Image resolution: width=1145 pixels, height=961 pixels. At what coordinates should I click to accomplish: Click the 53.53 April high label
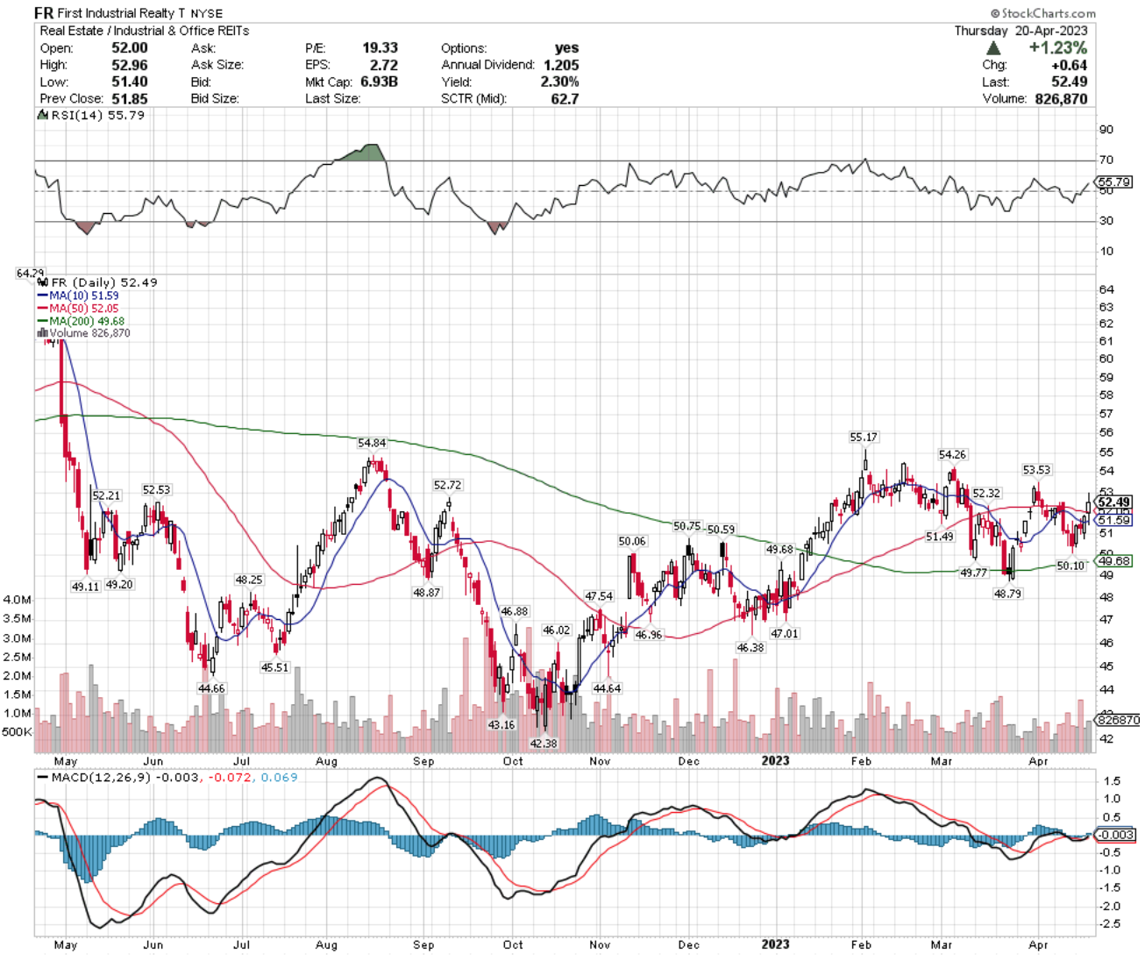click(x=1036, y=470)
